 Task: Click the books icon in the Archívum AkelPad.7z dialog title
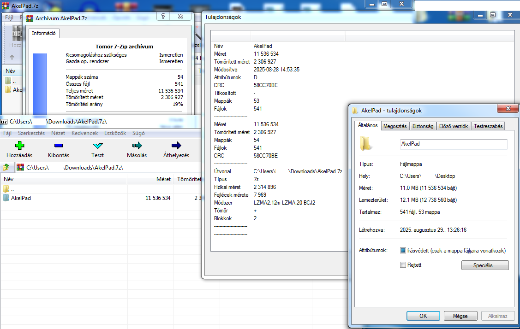click(x=29, y=18)
